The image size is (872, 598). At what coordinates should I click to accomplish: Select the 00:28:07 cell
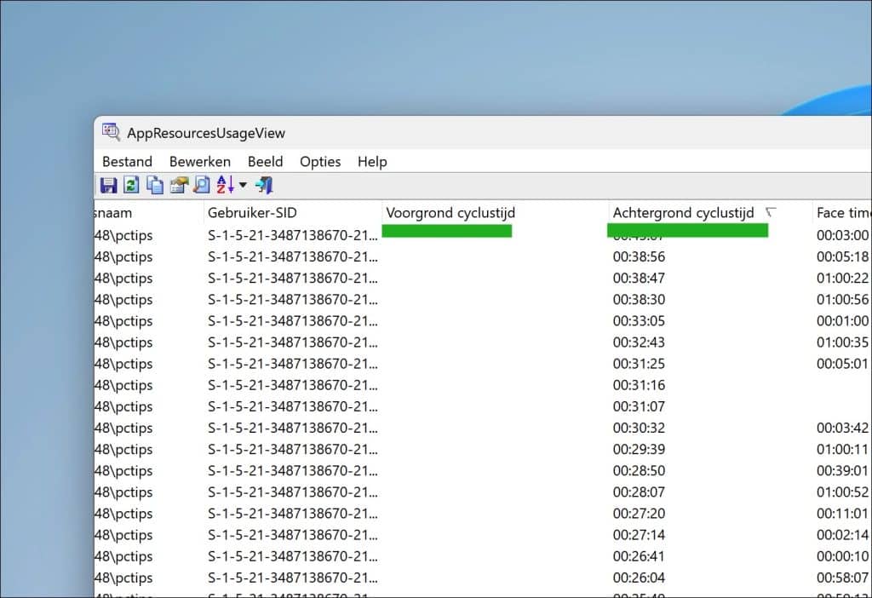coord(639,492)
